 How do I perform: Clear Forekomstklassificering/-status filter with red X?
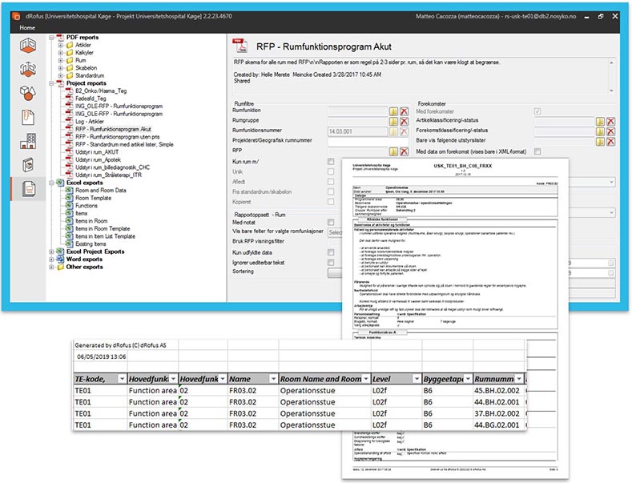click(x=610, y=131)
